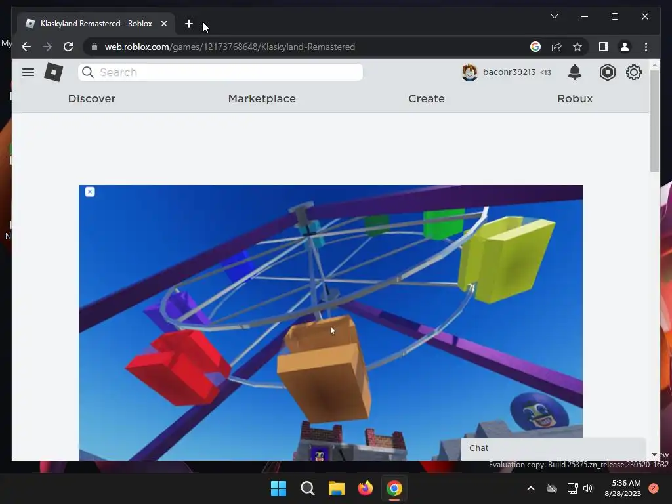Open the Windows Start menu
672x504 pixels.
coord(278,488)
